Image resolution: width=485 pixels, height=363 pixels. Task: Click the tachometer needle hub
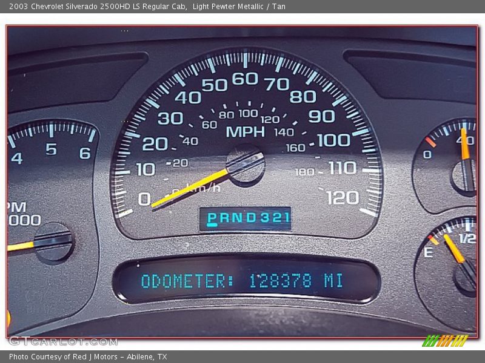pyautogui.click(x=53, y=242)
